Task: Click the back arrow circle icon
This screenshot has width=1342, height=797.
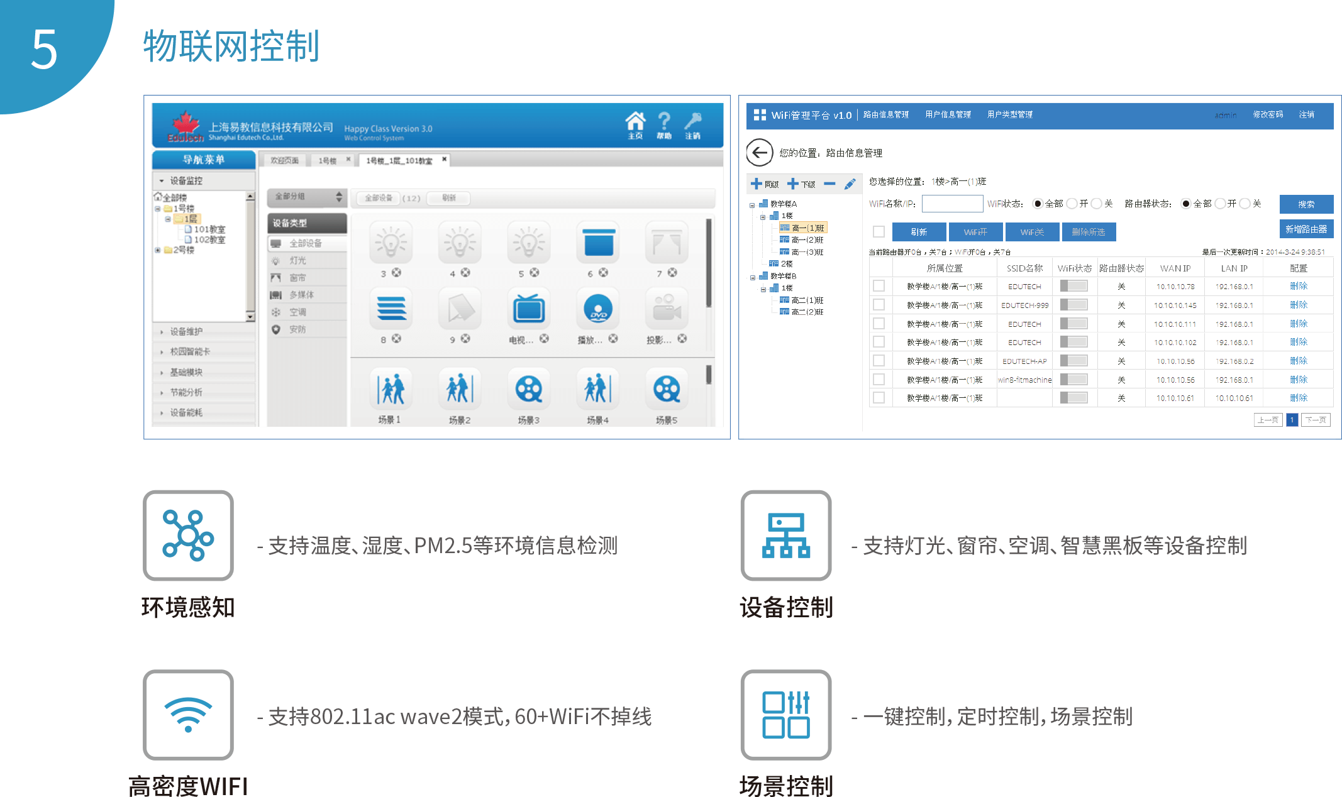Action: 760,153
